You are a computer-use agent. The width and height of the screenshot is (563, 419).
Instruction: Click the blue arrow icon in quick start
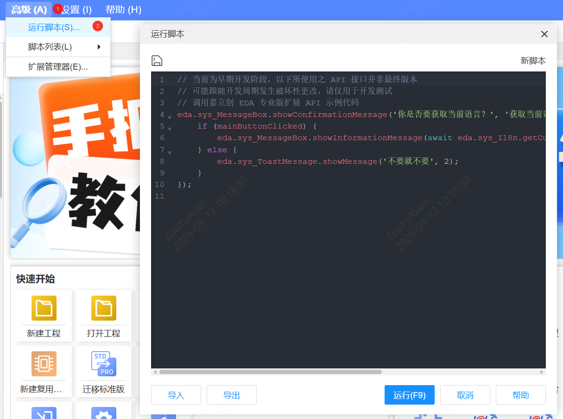(43, 412)
